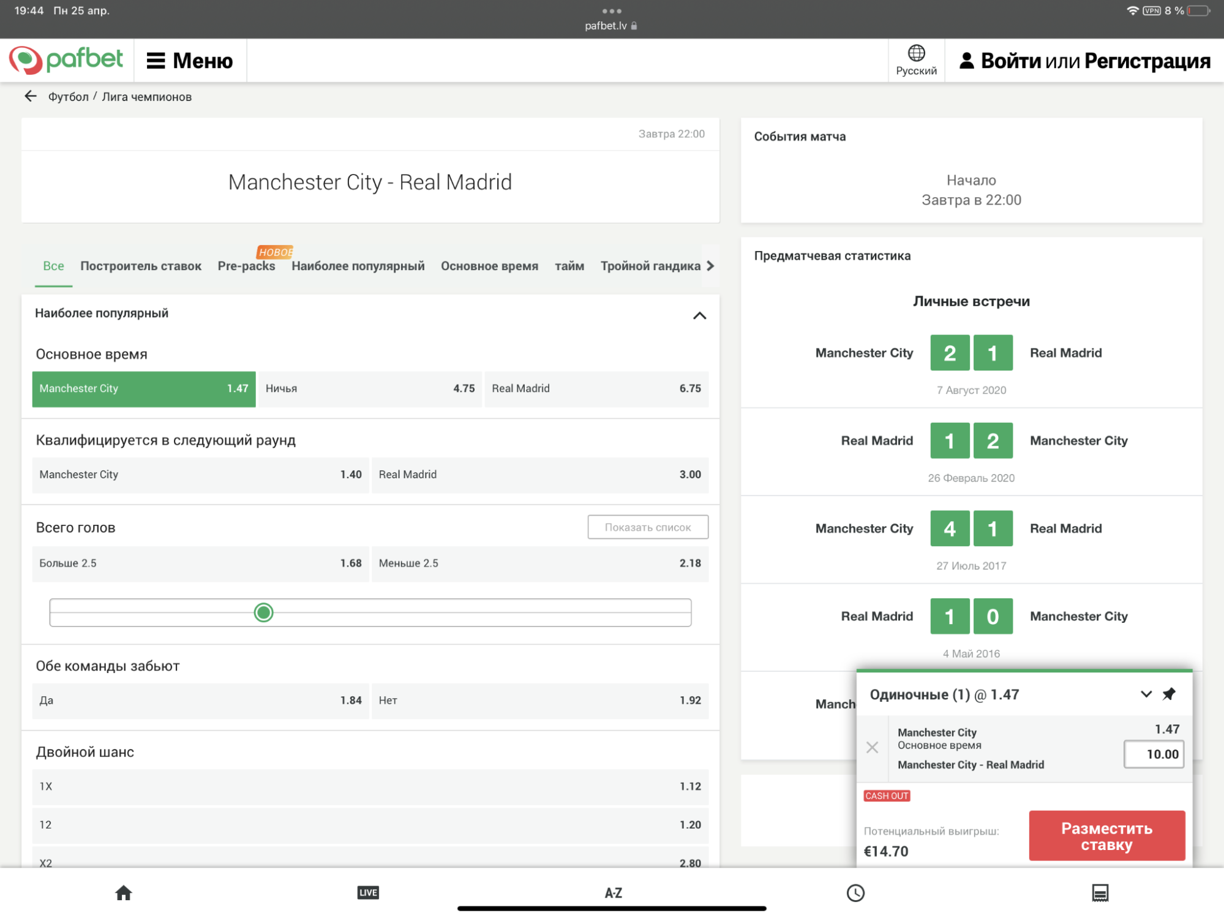Switch to Наиболее популярный tab
Image resolution: width=1224 pixels, height=918 pixels.
358,266
